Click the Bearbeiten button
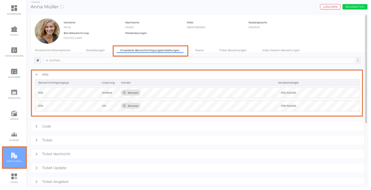371x190 pixels. [x=355, y=7]
